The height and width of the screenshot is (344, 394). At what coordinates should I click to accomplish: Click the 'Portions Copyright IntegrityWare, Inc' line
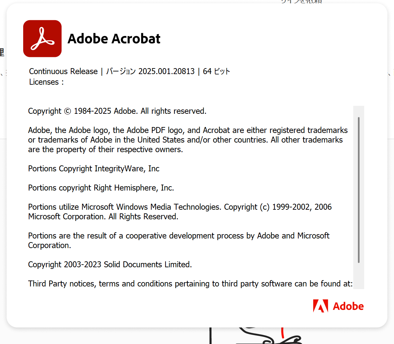(x=94, y=169)
